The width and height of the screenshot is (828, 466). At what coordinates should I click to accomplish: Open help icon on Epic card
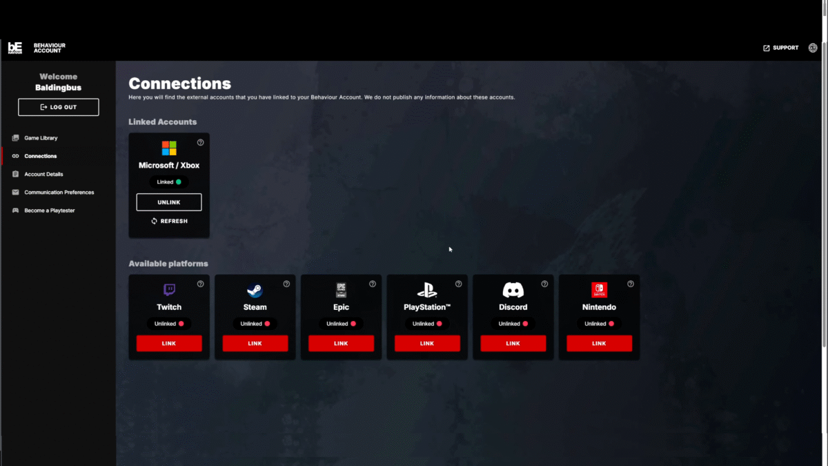373,284
